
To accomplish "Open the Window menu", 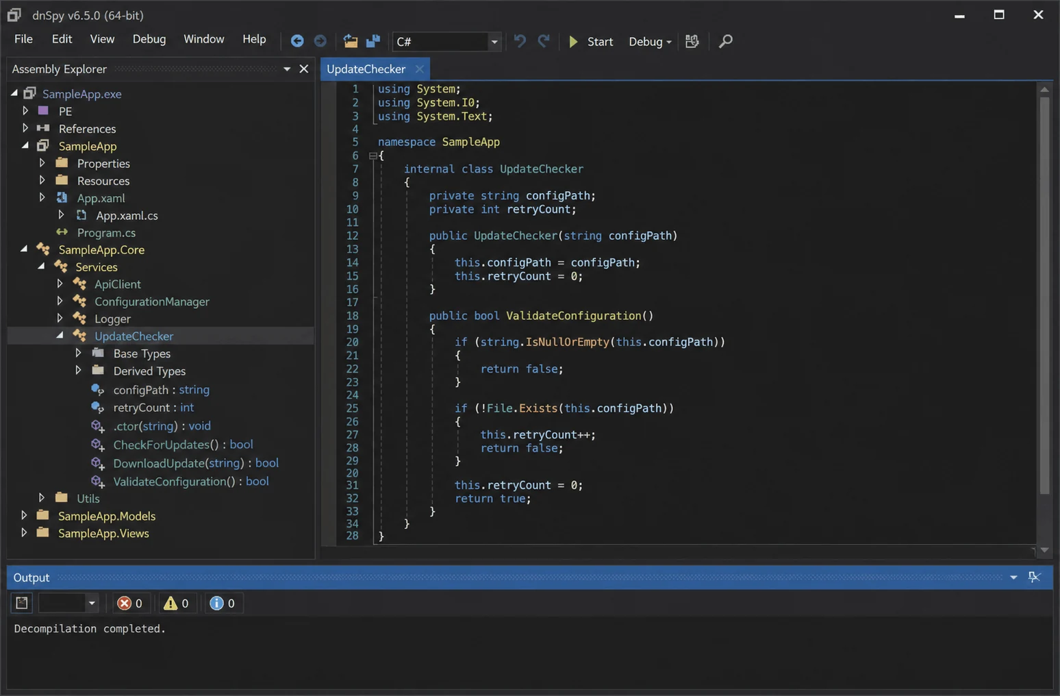I will (203, 39).
